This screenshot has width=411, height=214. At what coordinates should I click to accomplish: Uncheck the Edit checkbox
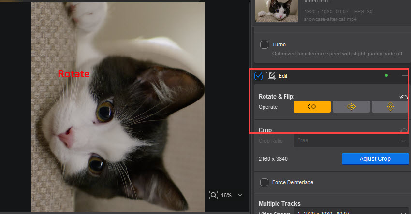[x=259, y=76]
